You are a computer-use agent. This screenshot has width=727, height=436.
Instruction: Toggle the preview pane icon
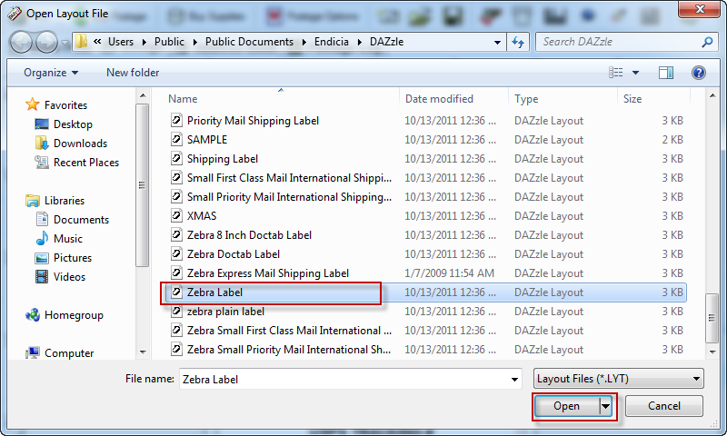(666, 73)
